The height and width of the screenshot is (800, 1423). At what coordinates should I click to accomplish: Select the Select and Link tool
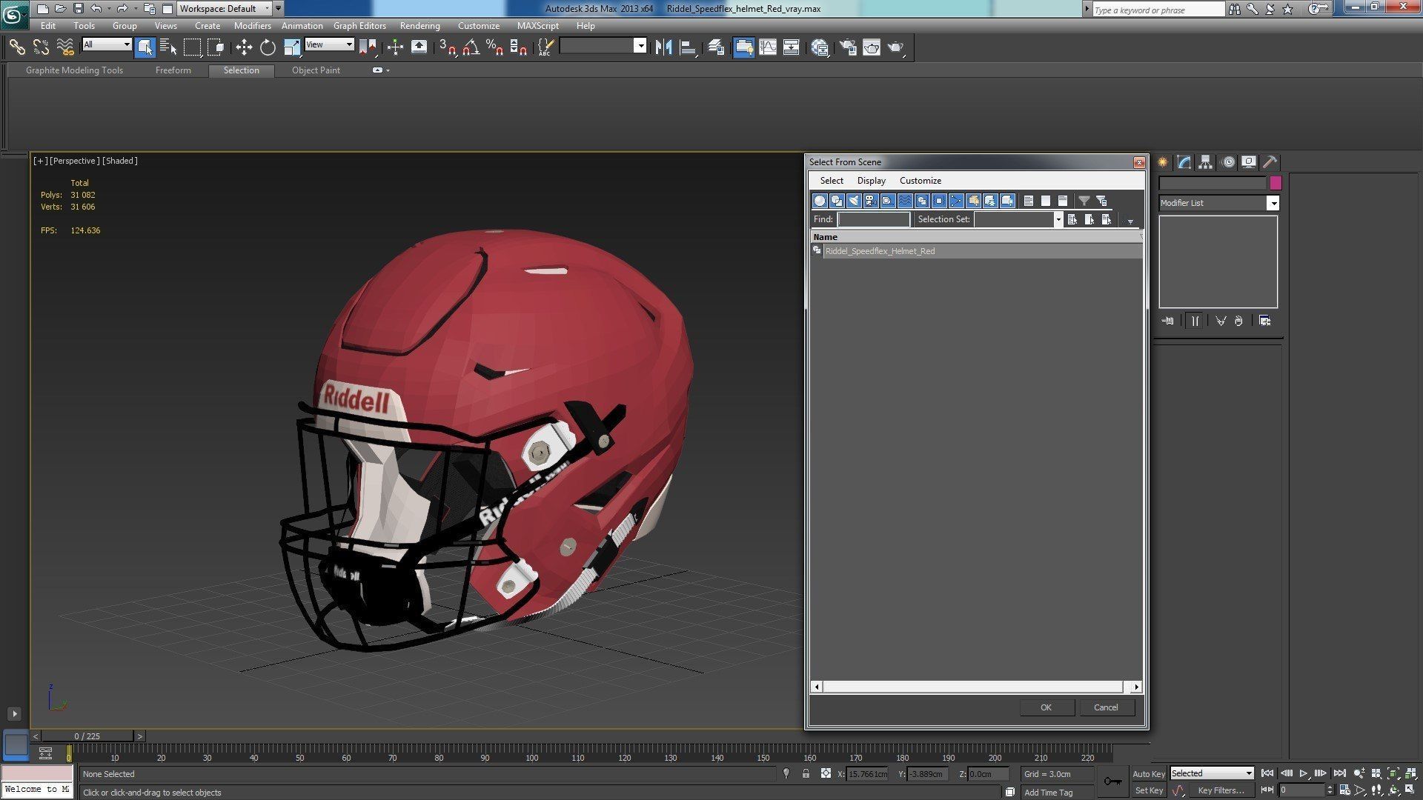[16, 47]
